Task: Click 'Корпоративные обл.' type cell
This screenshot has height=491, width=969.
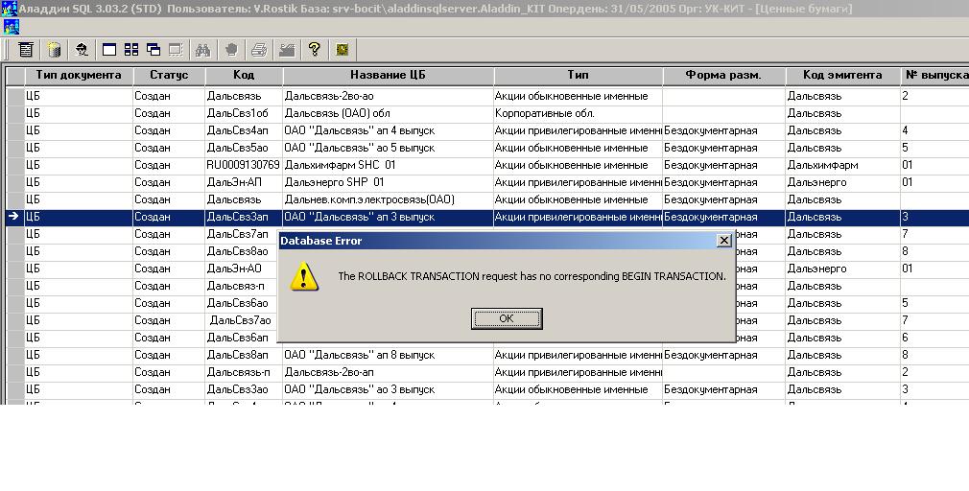Action: [x=578, y=114]
